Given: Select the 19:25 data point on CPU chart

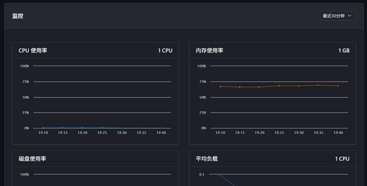Looking at the screenshot, I should click(102, 127).
